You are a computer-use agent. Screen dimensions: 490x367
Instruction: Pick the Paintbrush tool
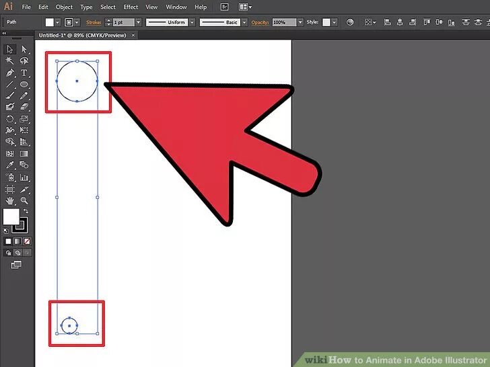(x=9, y=95)
